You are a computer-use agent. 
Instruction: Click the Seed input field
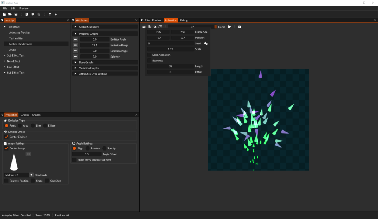[x=170, y=43]
